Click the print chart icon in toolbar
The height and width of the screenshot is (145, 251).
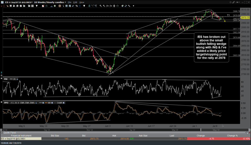14,6
